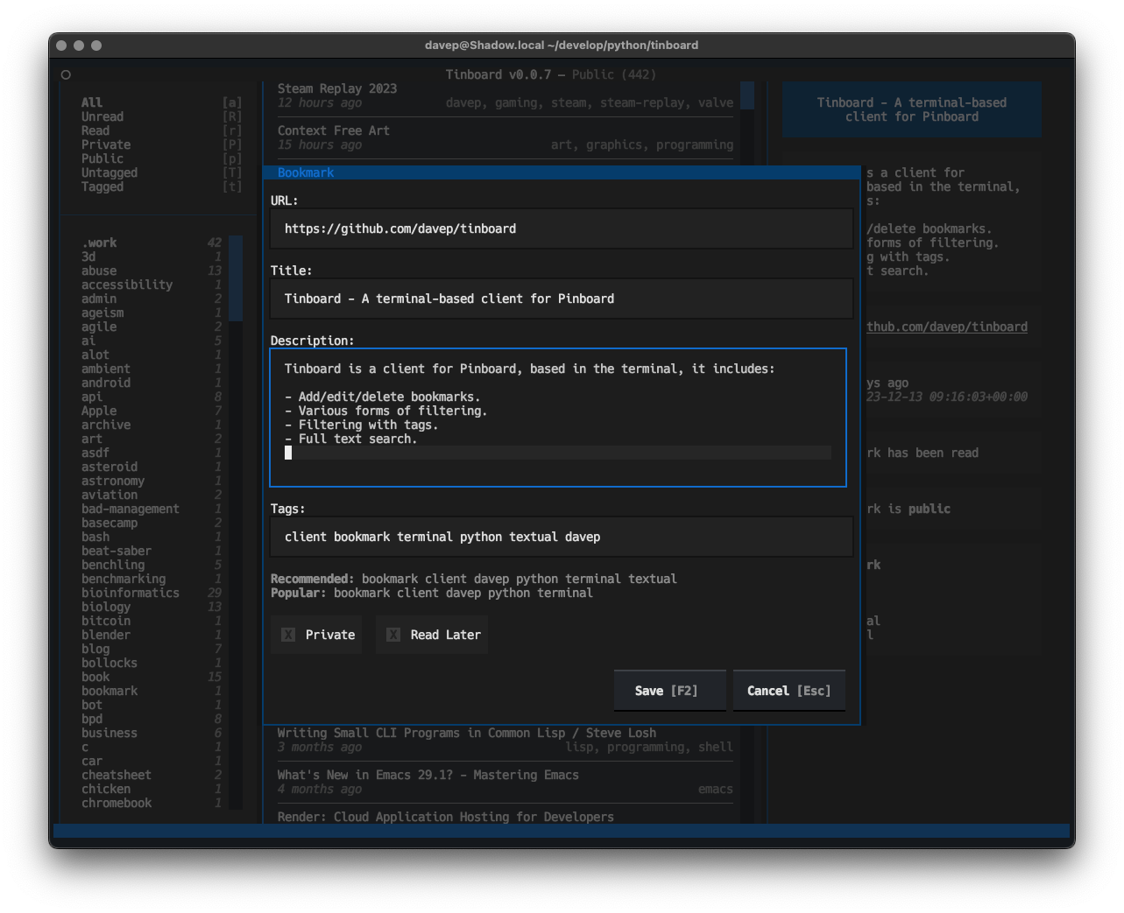The height and width of the screenshot is (913, 1124).
Task: Pick the 'admin' tag from the list
Action: pos(152,298)
